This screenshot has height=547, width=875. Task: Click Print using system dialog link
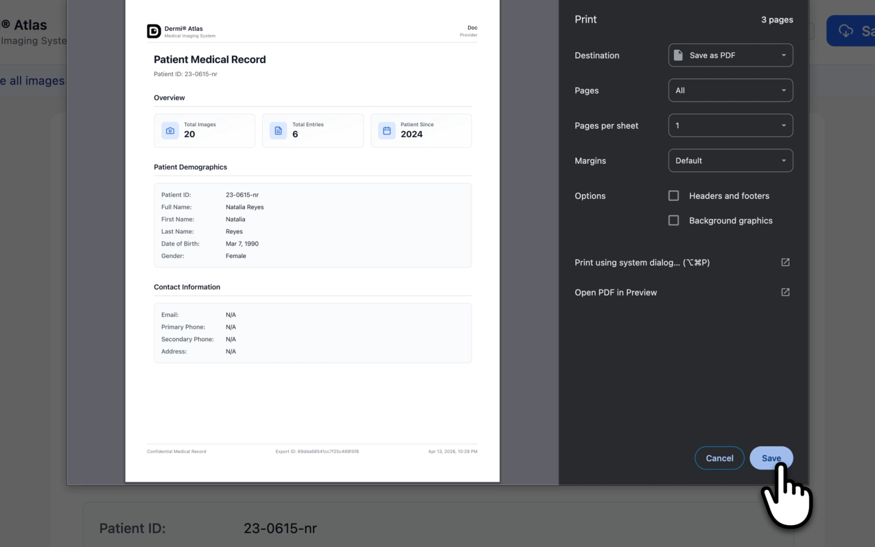642,262
